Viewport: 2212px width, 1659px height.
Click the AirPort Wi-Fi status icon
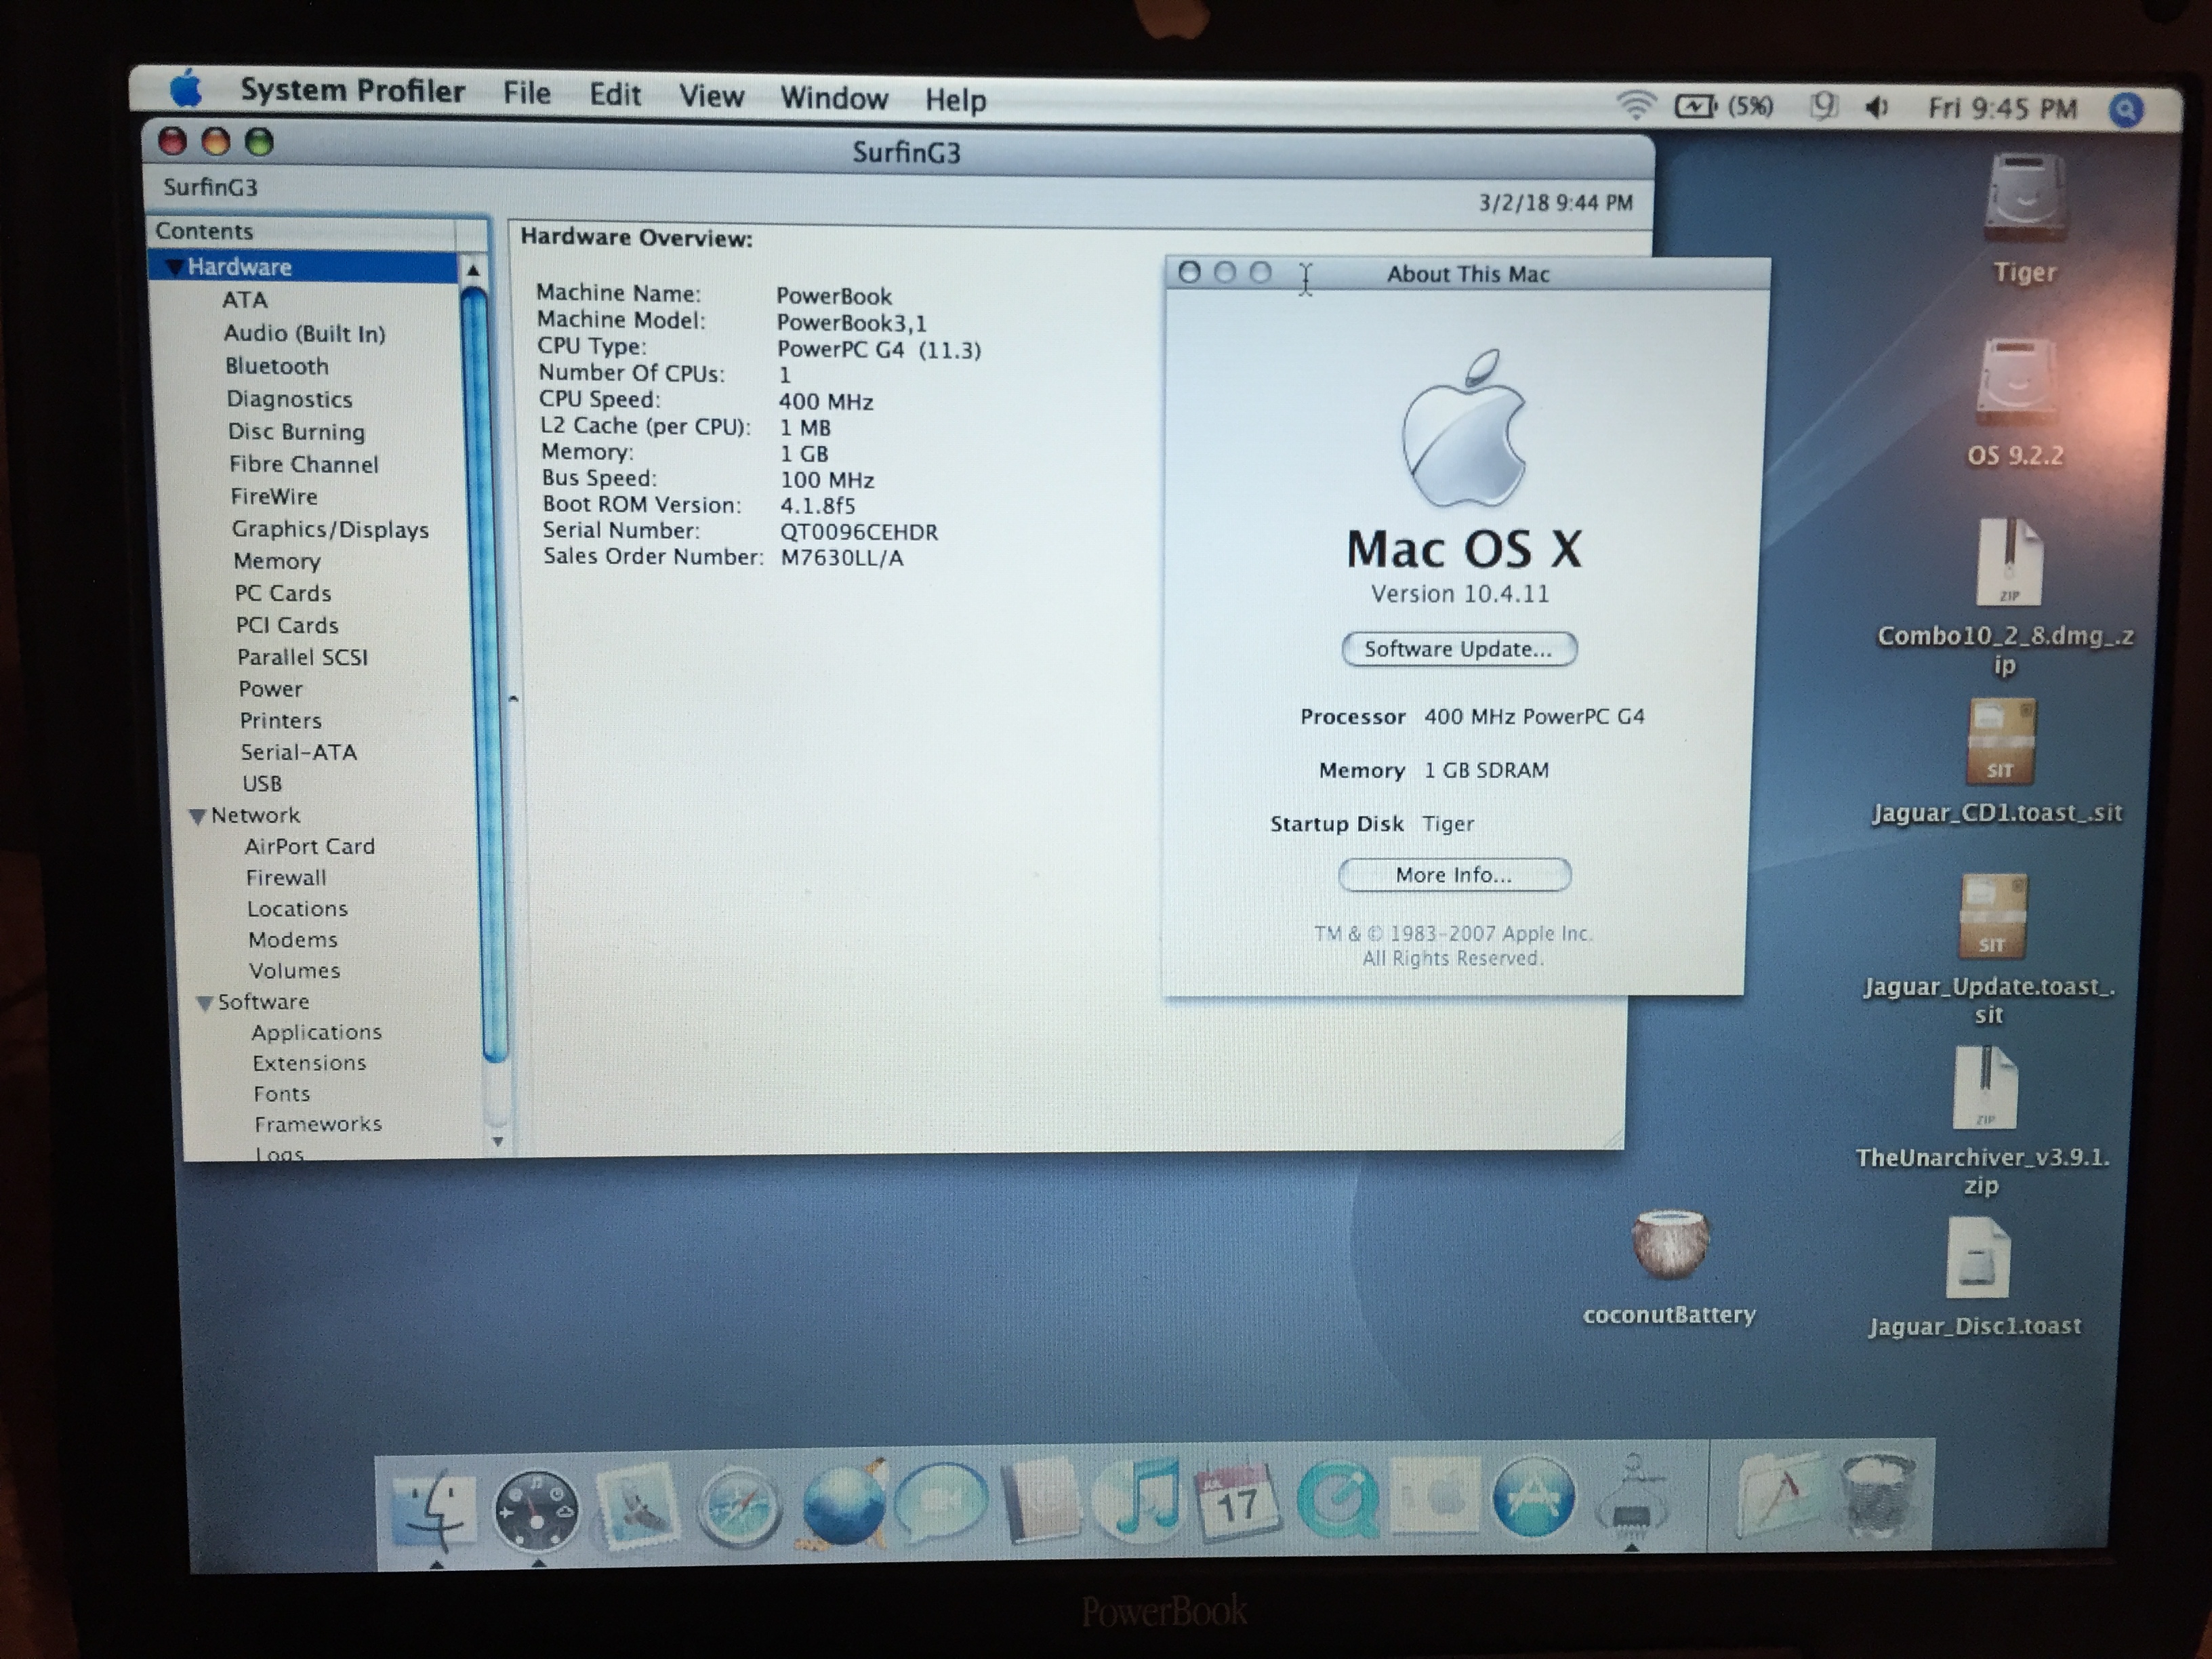pyautogui.click(x=1637, y=104)
